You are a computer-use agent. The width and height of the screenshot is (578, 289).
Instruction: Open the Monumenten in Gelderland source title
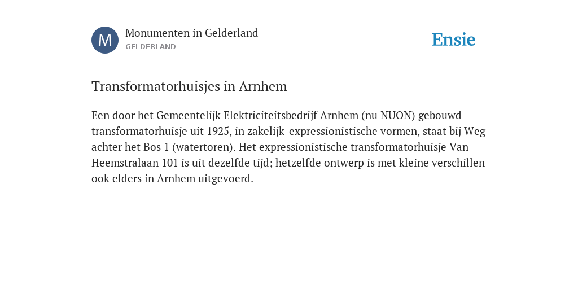coord(192,33)
